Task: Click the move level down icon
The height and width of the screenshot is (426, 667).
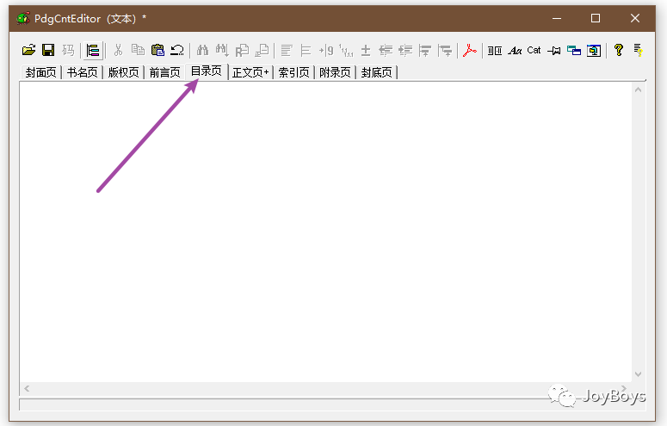Action: click(445, 50)
